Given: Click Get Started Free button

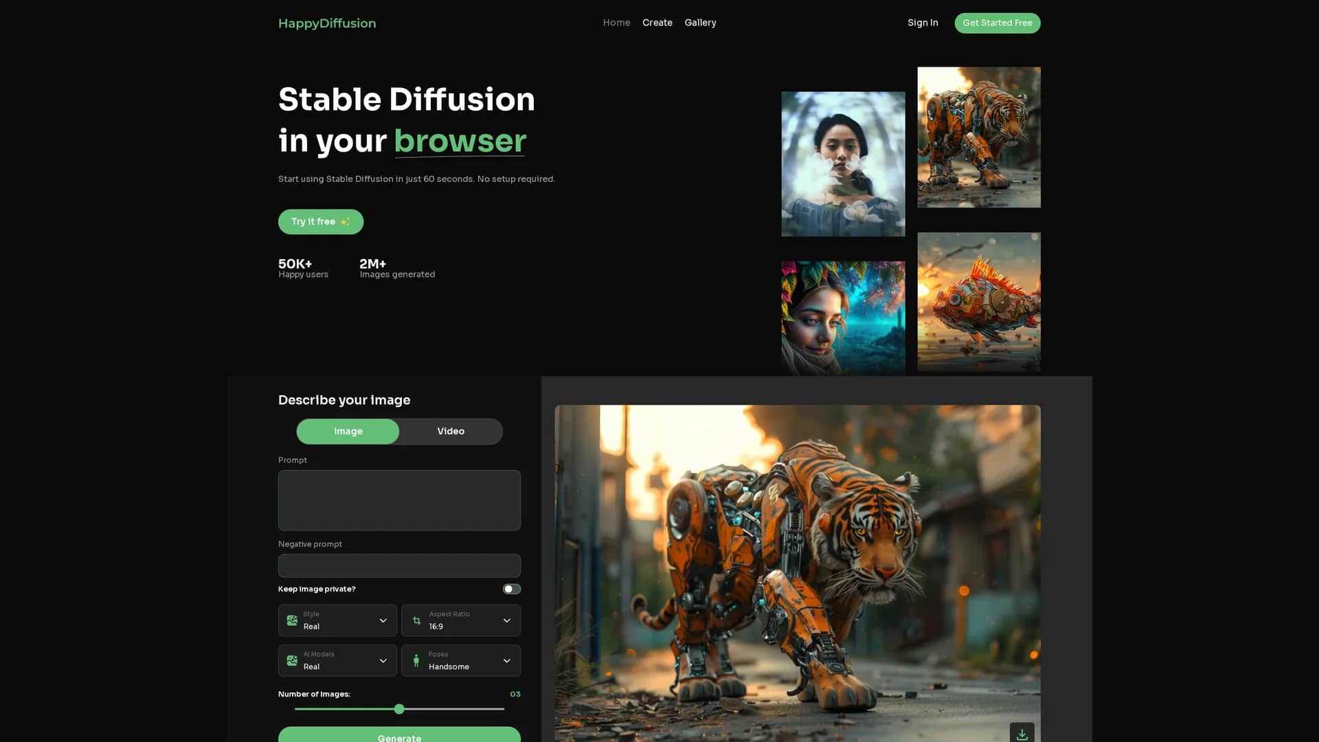Looking at the screenshot, I should pyautogui.click(x=997, y=23).
